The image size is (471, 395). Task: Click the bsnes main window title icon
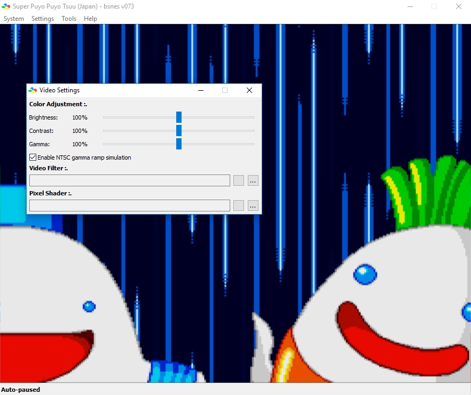pos(6,6)
